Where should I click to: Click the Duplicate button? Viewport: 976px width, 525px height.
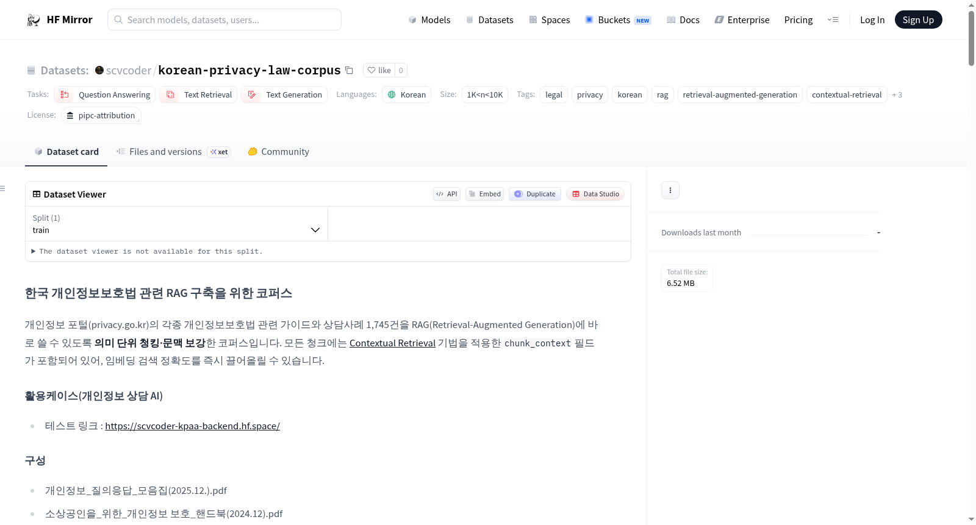tap(534, 194)
